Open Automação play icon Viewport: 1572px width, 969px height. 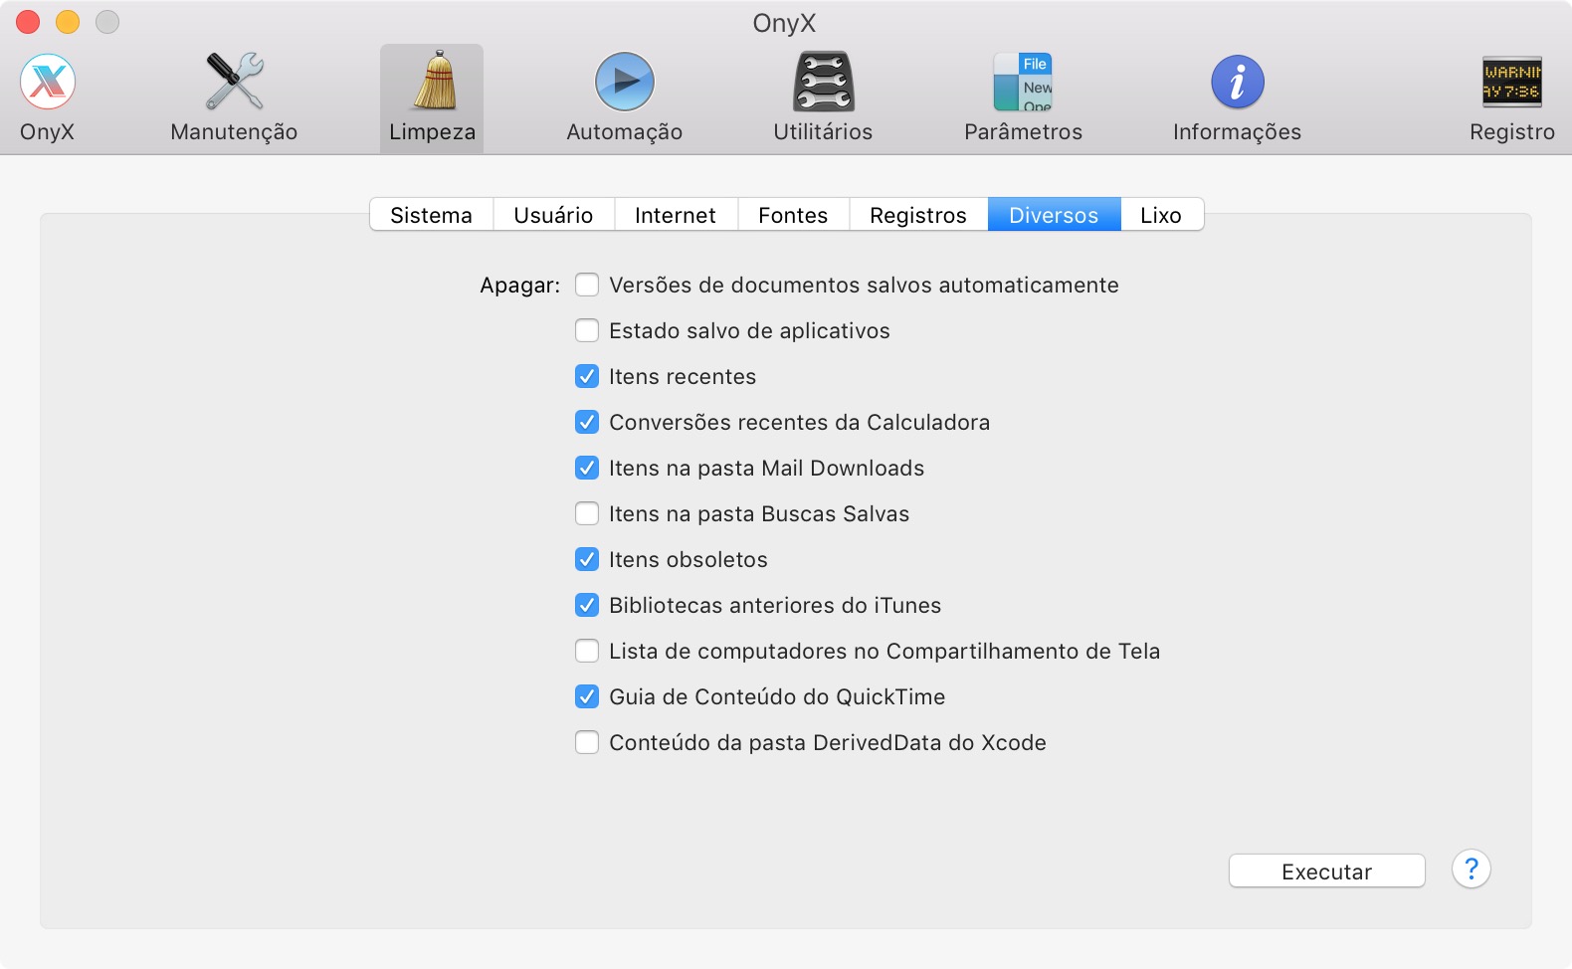[625, 82]
